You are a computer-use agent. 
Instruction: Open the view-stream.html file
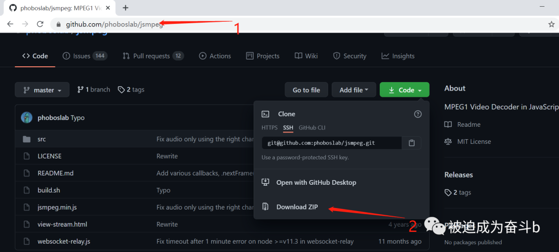(63, 224)
